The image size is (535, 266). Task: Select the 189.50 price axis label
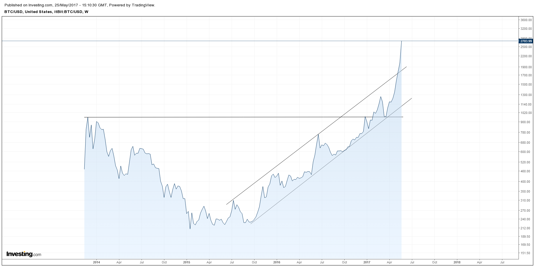[x=525, y=237]
